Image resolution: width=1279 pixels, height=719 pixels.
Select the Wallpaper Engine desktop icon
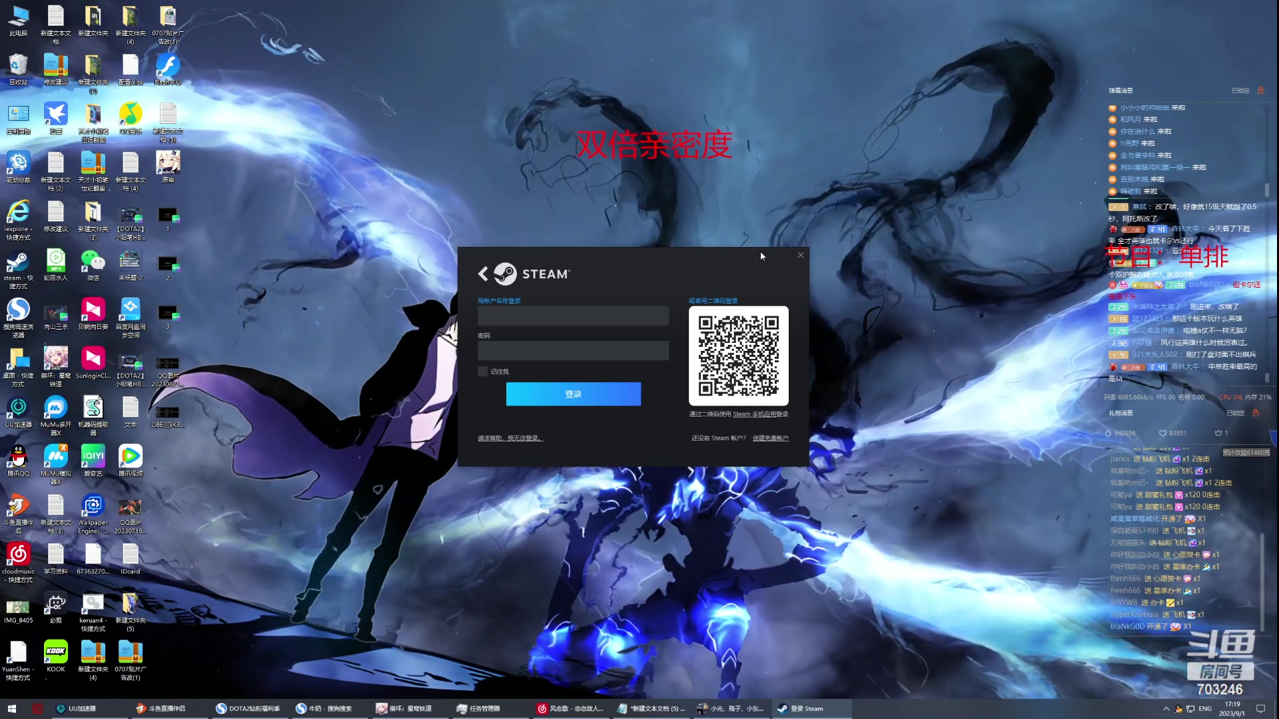point(93,514)
